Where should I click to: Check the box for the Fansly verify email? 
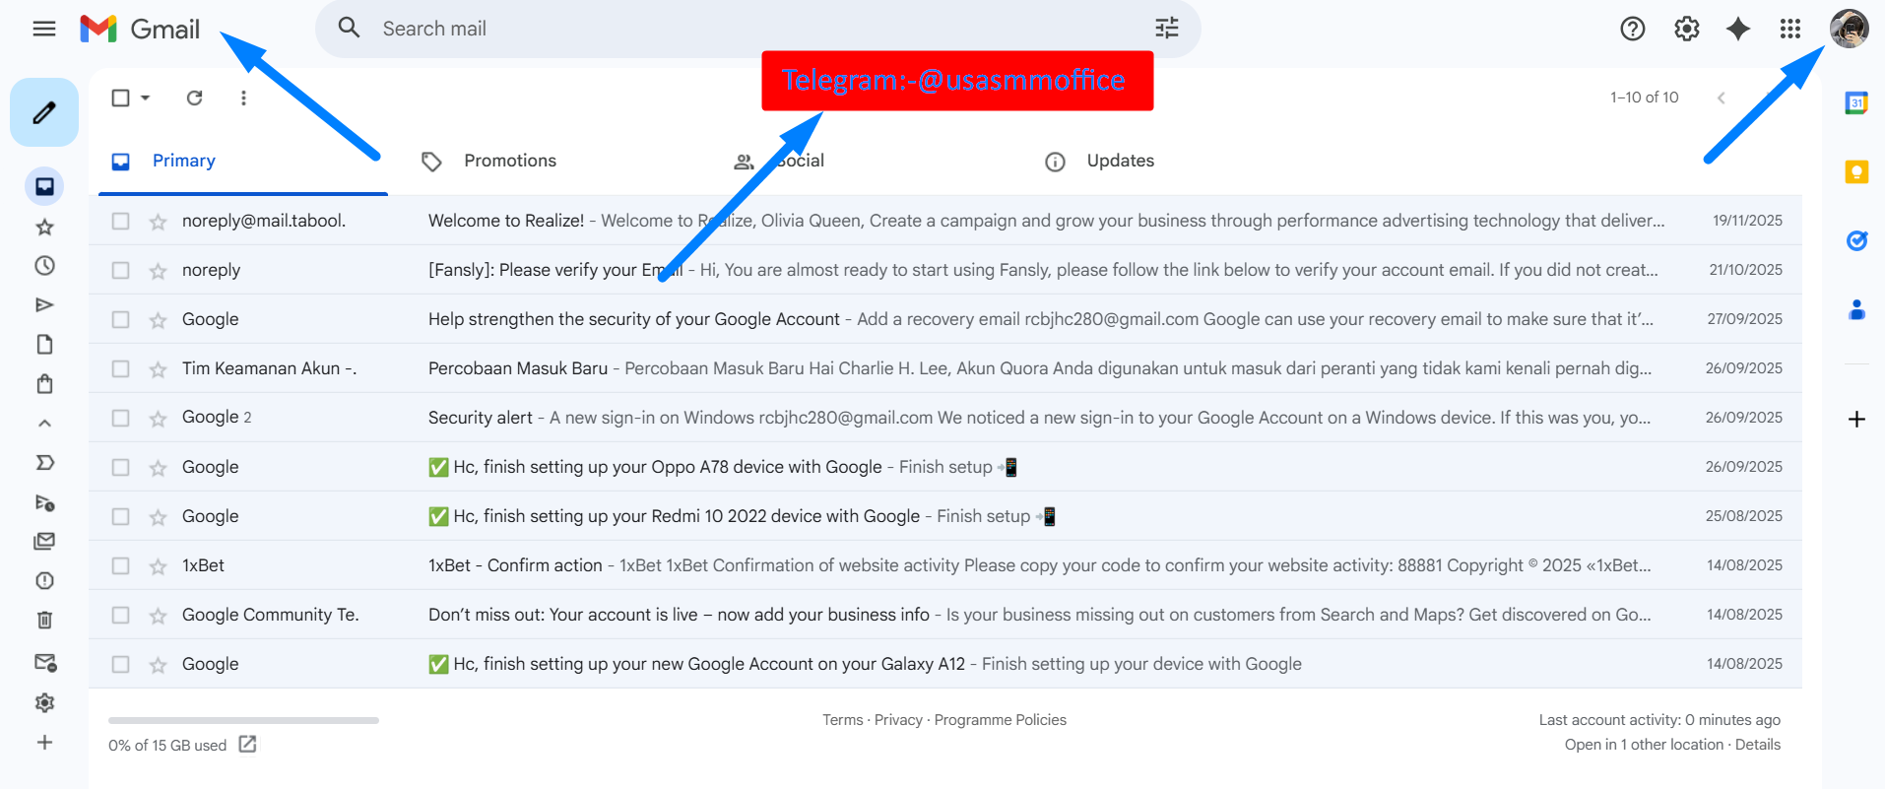coord(120,270)
